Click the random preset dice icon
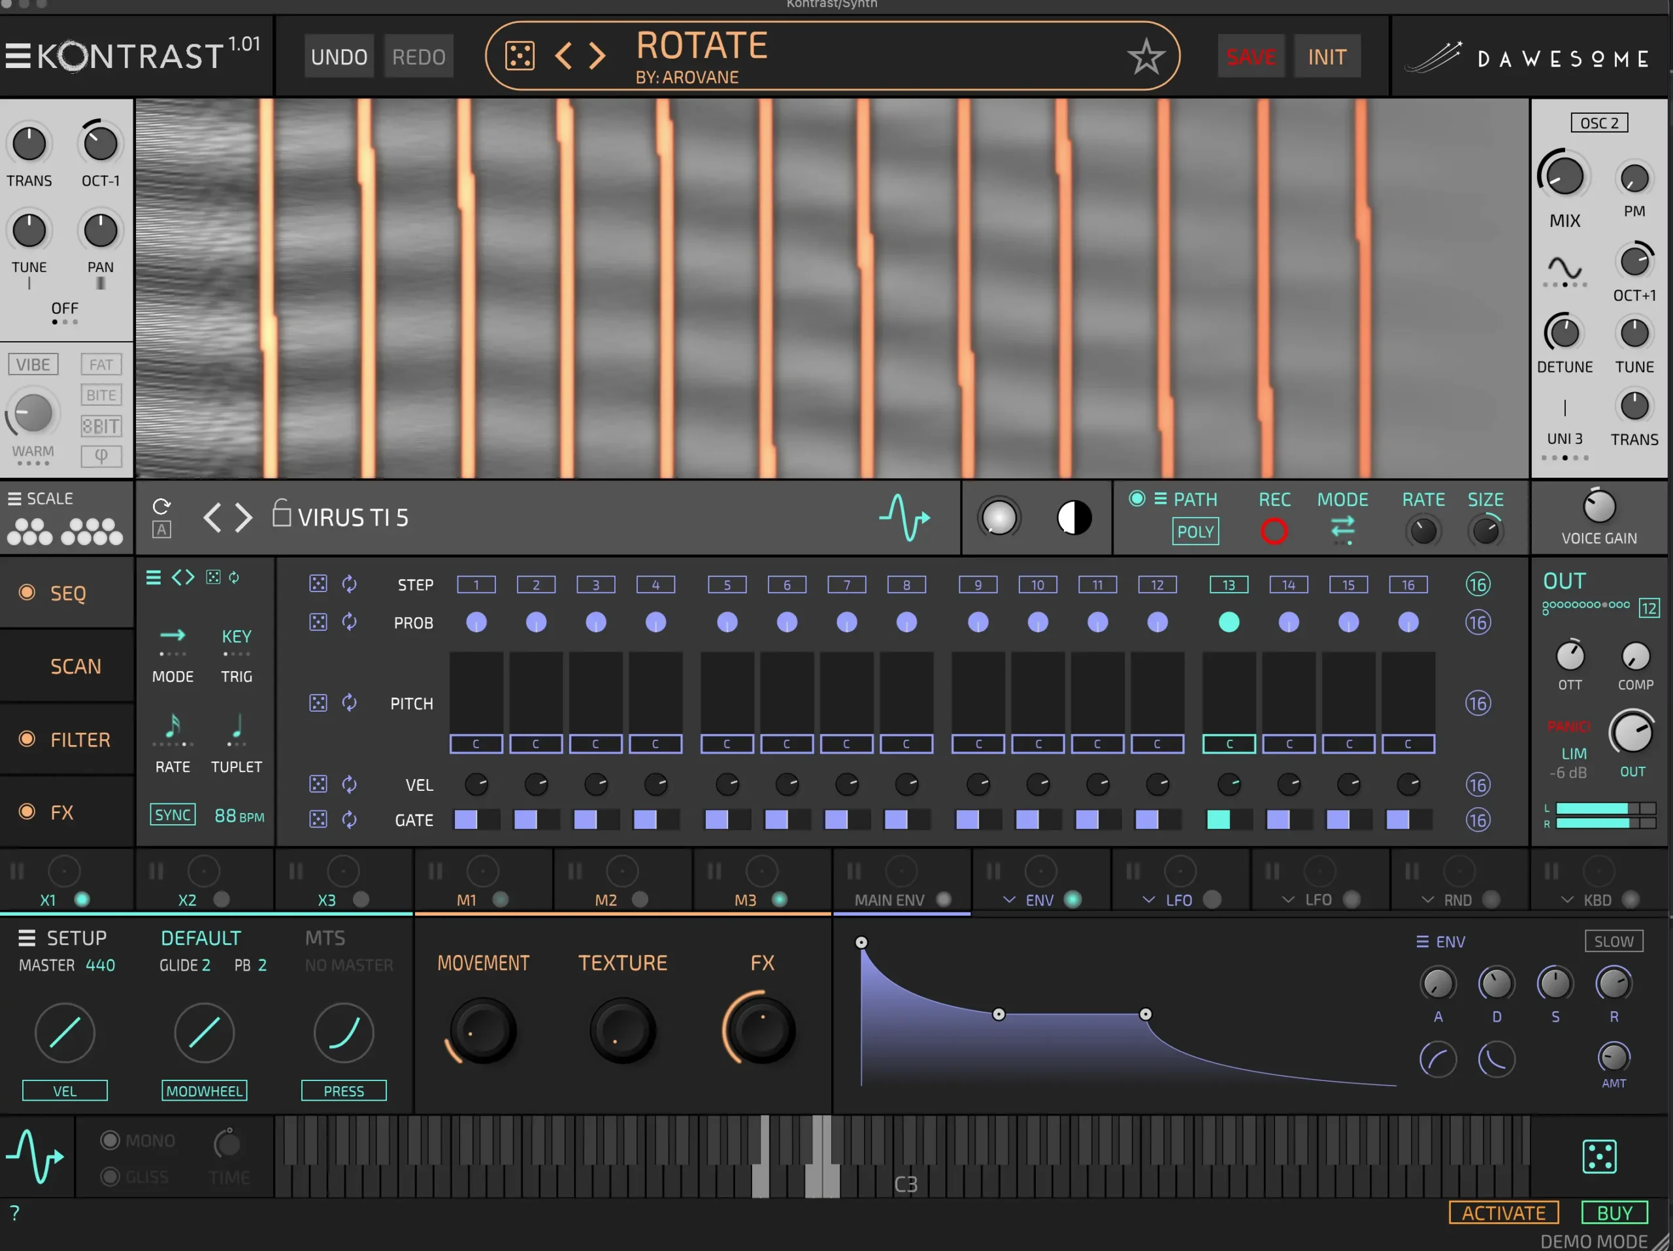Viewport: 1673px width, 1251px height. point(520,56)
